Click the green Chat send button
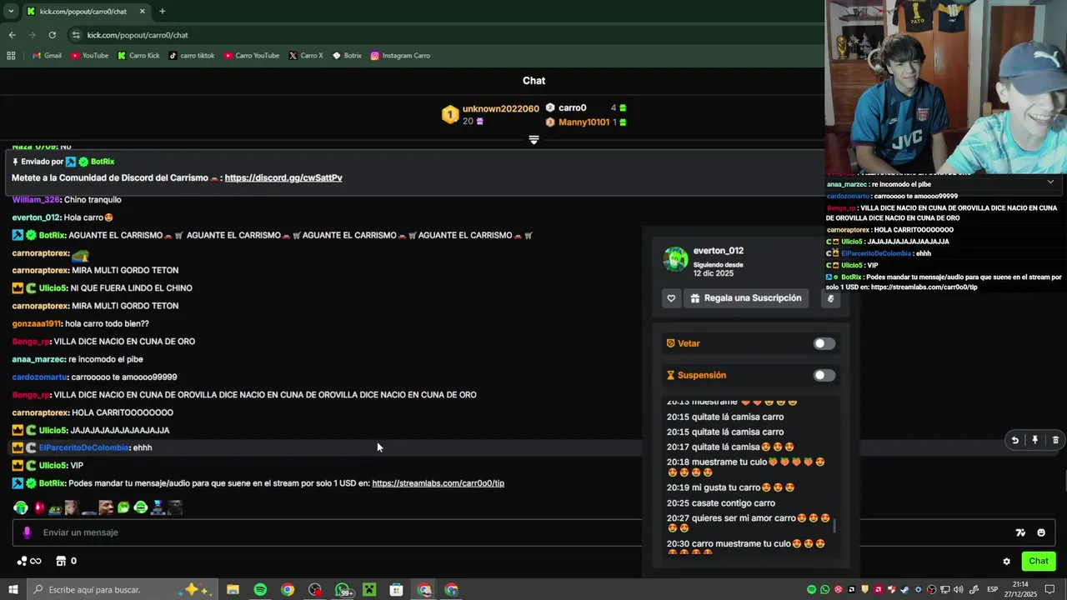This screenshot has height=600, width=1067. 1039,561
